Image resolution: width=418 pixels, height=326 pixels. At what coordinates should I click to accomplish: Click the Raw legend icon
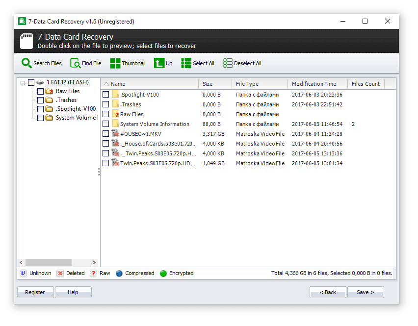tap(93, 273)
